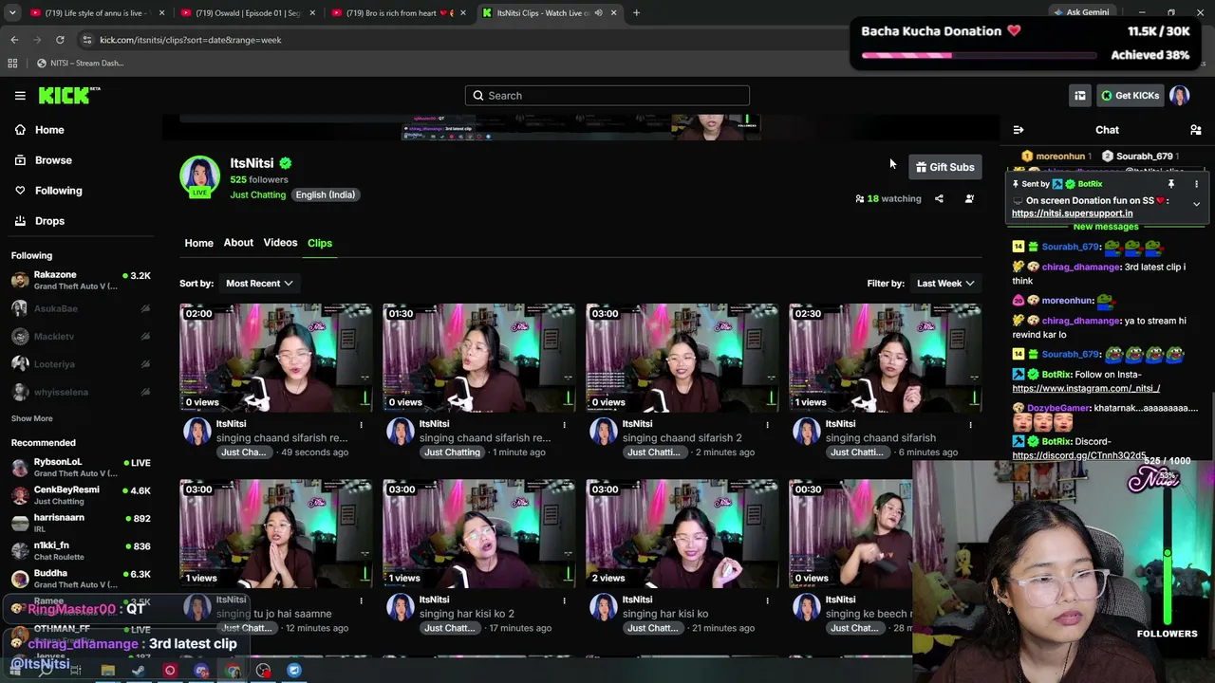Open the nitsi.supersupport.in donation link
Viewport: 1215px width, 683px height.
pos(1072,213)
